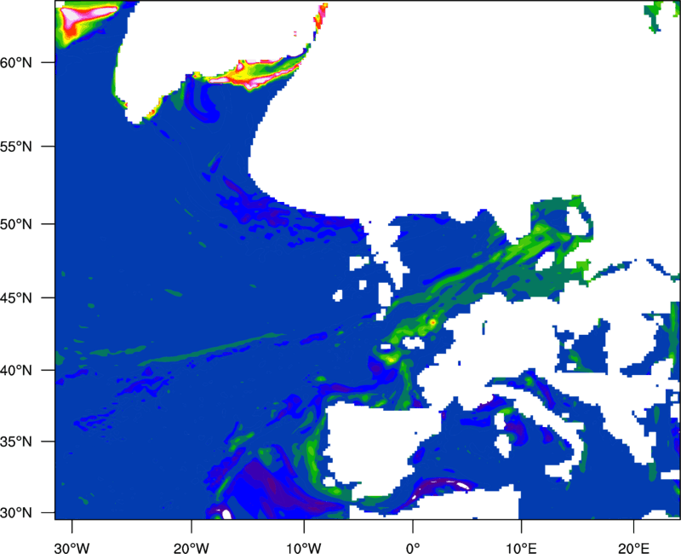Image resolution: width=681 pixels, height=554 pixels.
Task: Click the 60°N latitude label
Action: (16, 62)
